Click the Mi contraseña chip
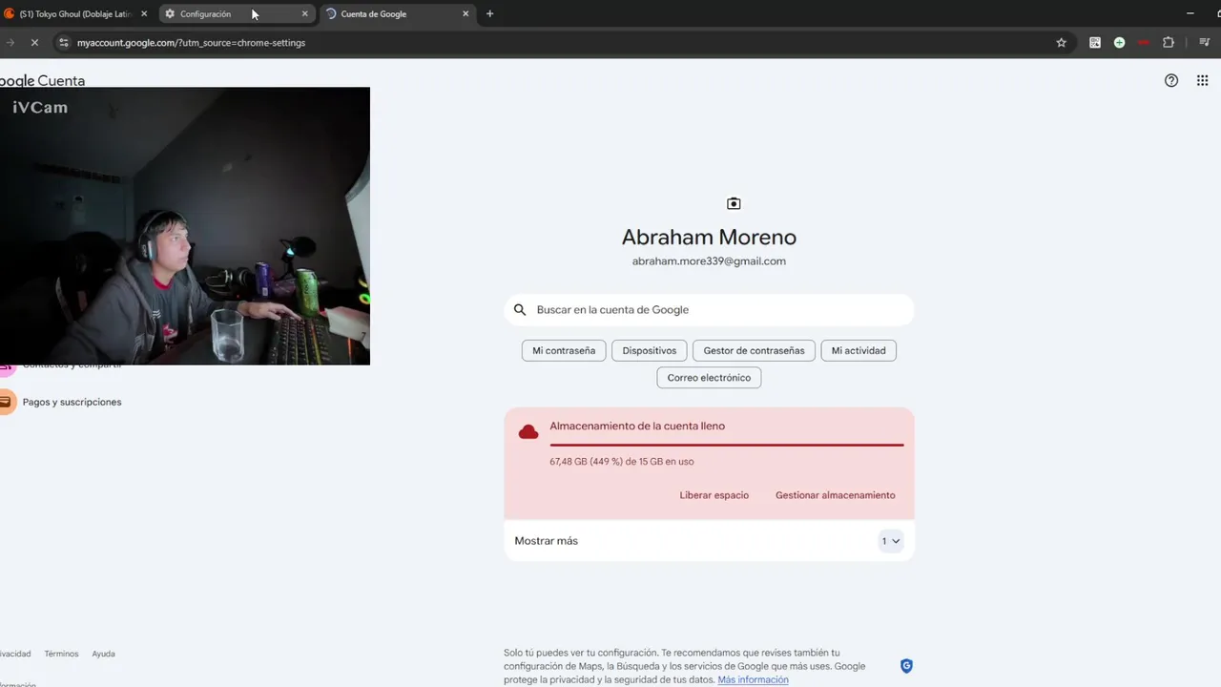This screenshot has height=687, width=1221. pyautogui.click(x=564, y=351)
